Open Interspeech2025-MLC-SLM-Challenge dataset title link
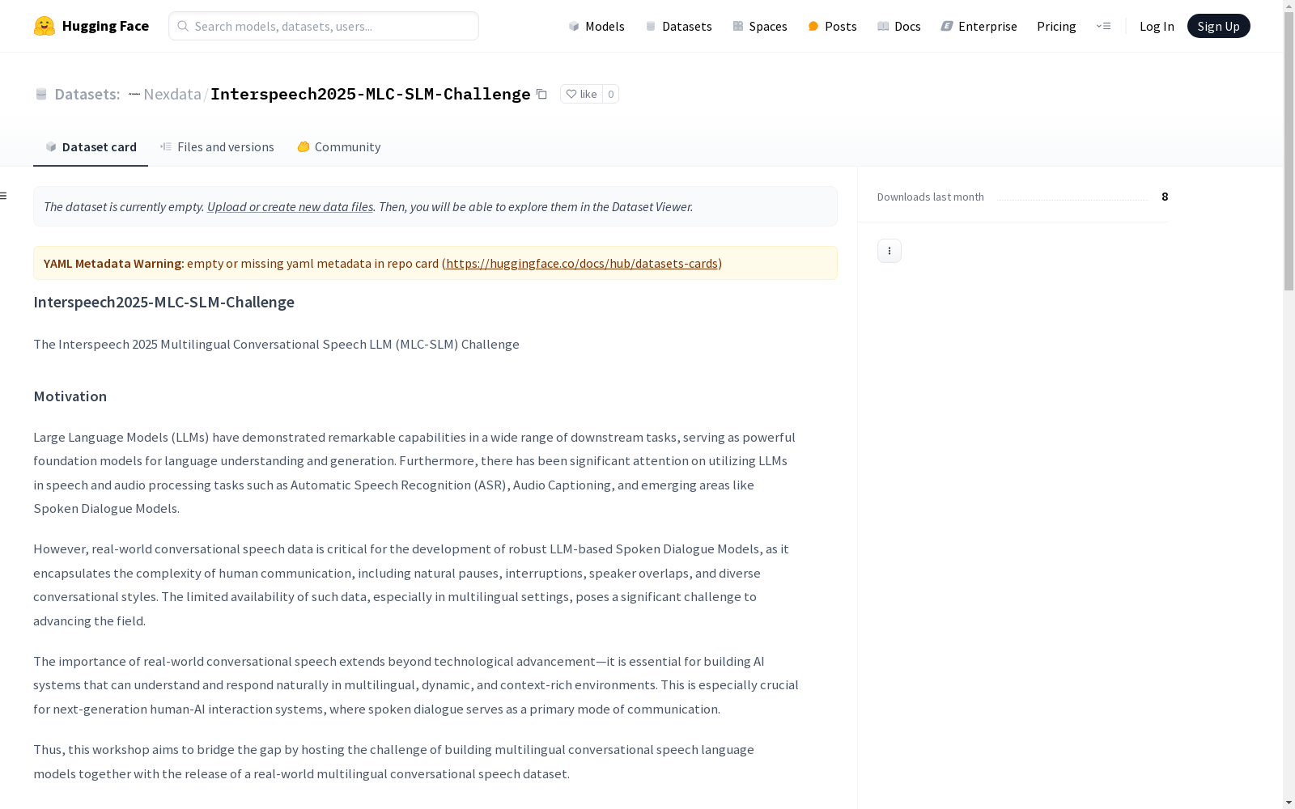The height and width of the screenshot is (809, 1295). 371,94
